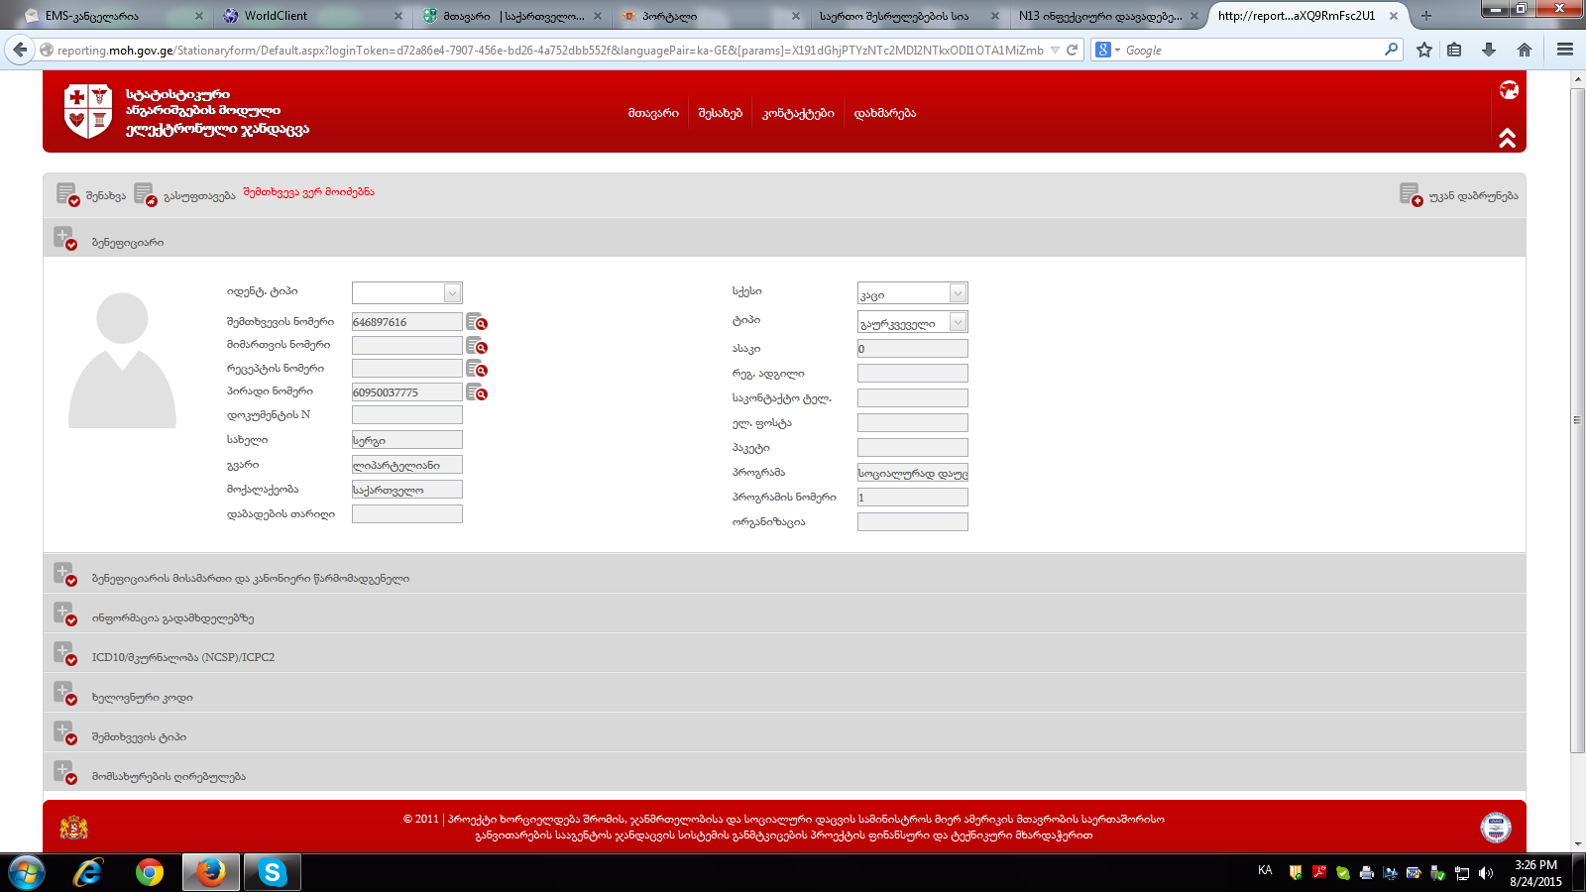Click the გასუფთავება clear icon
This screenshot has width=1586, height=892.
[145, 194]
